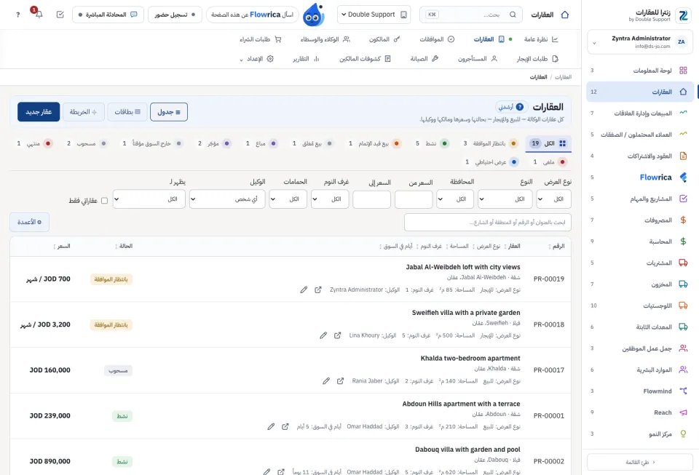
Task: Click the address search field above table
Action: click(487, 222)
